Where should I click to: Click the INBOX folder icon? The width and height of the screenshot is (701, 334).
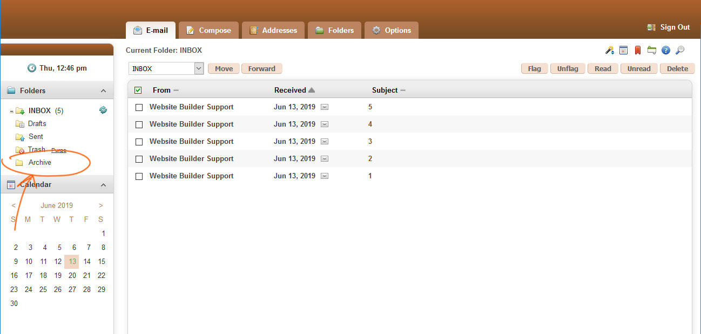(x=20, y=111)
